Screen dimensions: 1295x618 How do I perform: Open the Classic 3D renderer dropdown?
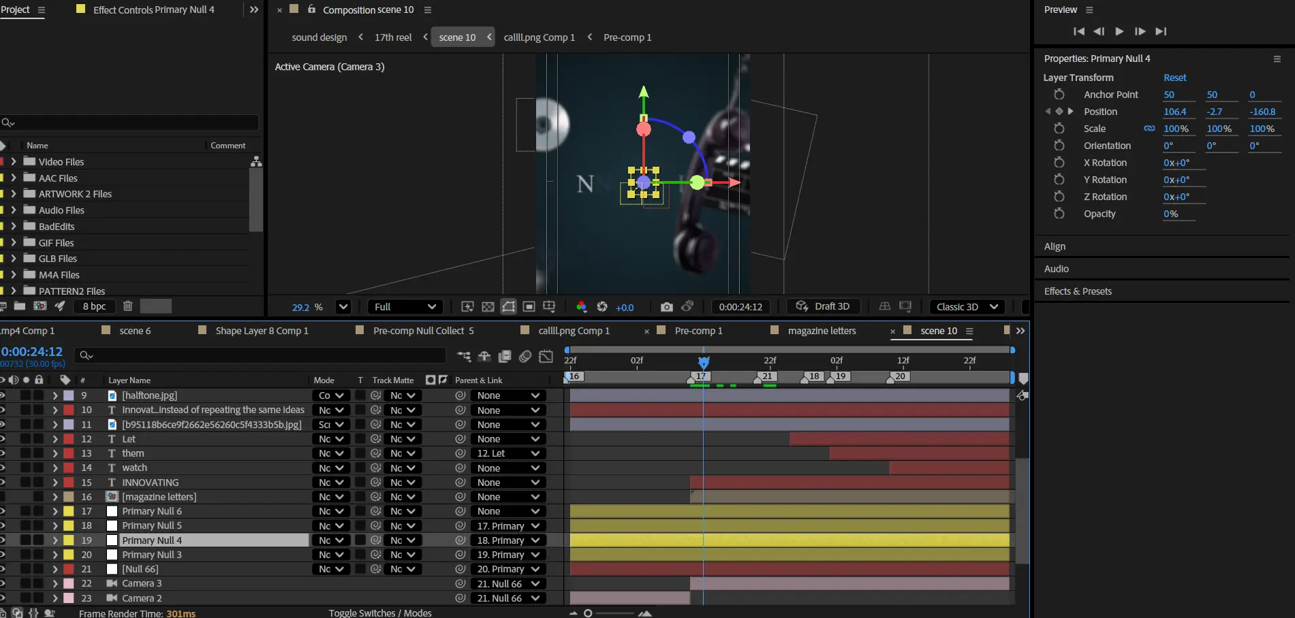pyautogui.click(x=967, y=307)
